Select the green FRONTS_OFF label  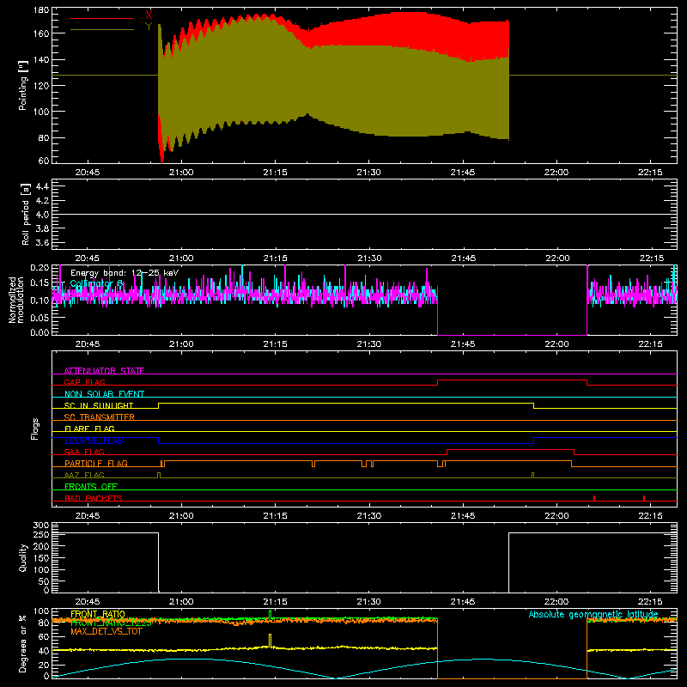91,486
